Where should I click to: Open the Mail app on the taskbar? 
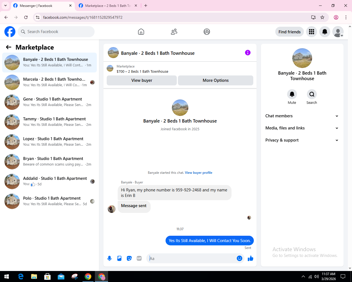tap(61, 276)
